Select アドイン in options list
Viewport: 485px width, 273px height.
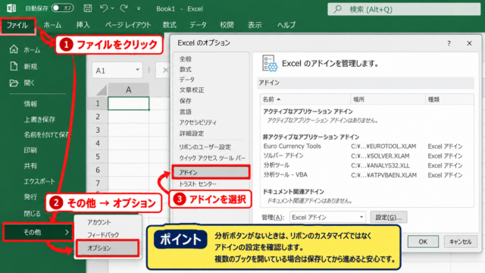tap(211, 172)
